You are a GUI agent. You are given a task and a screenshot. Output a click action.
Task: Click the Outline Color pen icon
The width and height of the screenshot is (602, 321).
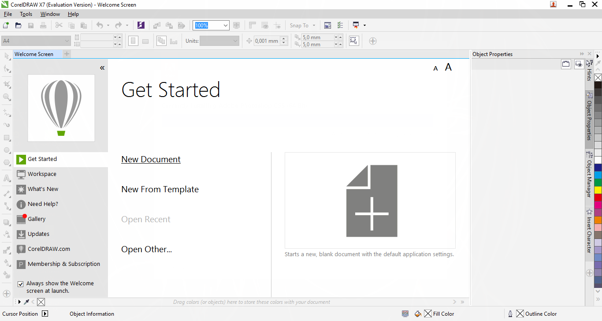510,314
